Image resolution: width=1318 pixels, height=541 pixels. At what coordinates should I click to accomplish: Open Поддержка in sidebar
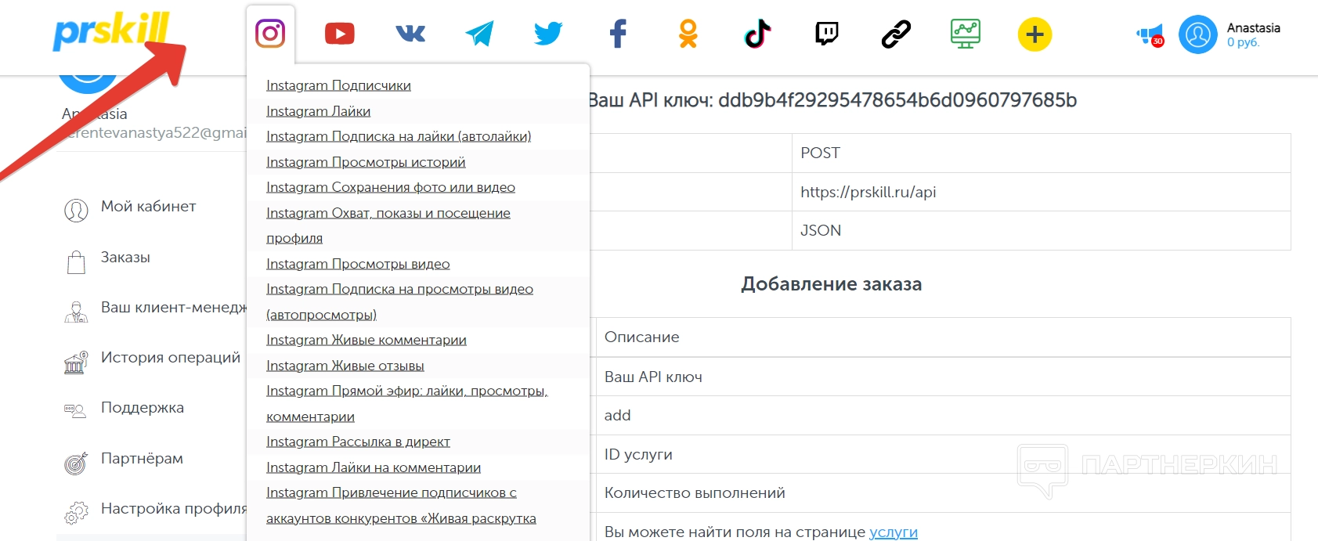coord(143,408)
